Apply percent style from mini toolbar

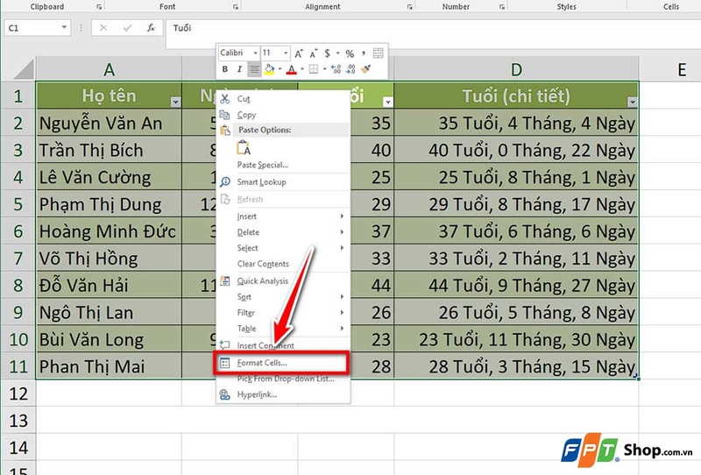[x=350, y=53]
